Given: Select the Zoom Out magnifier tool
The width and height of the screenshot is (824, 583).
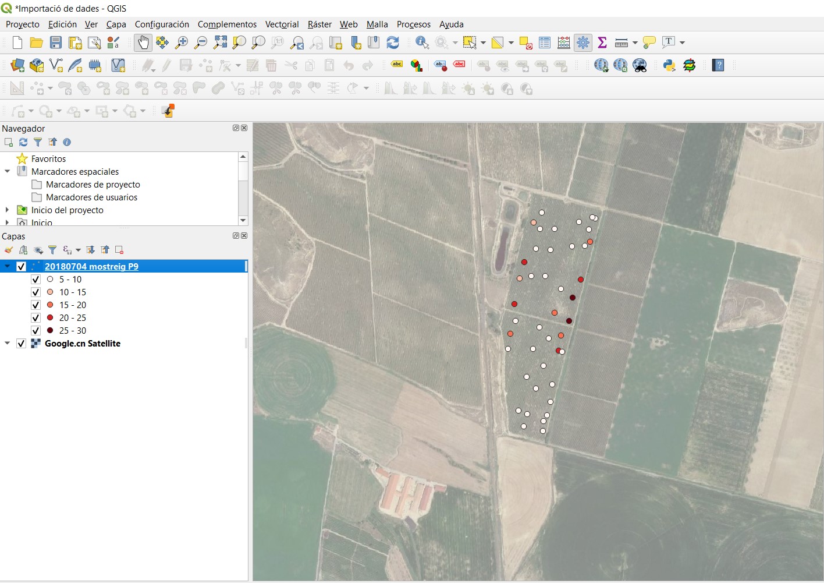Looking at the screenshot, I should (x=201, y=43).
